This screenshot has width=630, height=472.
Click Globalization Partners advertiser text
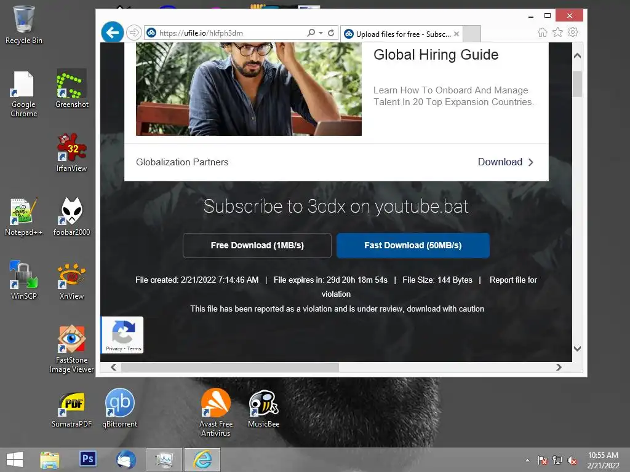click(x=182, y=162)
